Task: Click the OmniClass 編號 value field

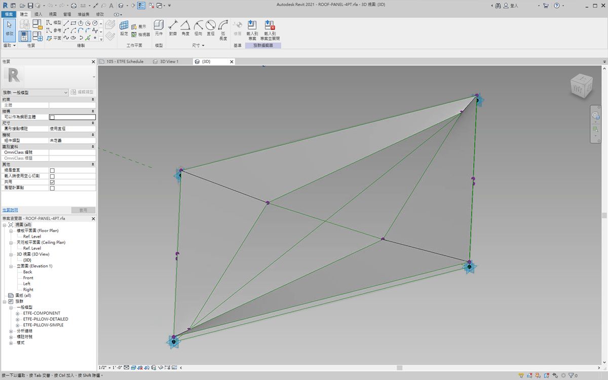Action: coord(72,152)
